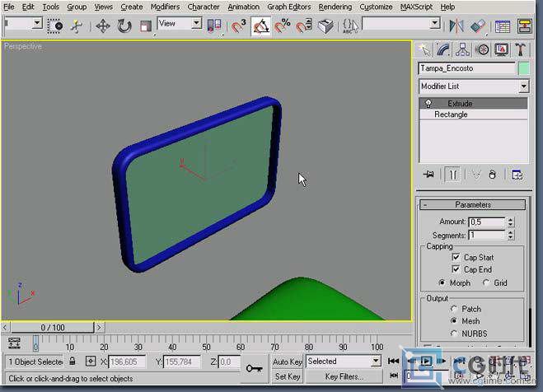This screenshot has width=543, height=392.
Task: Toggle the Cap End checkbox
Action: click(x=456, y=269)
